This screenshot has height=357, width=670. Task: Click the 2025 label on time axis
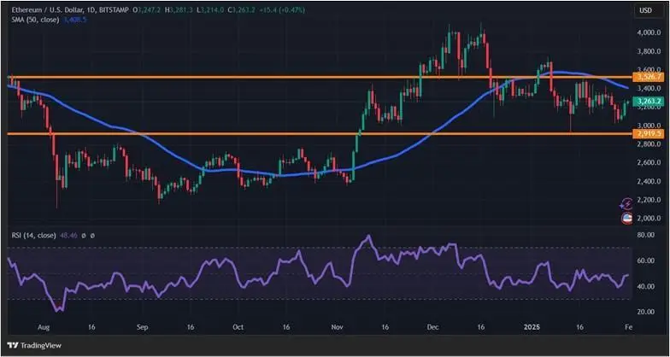[x=531, y=327]
